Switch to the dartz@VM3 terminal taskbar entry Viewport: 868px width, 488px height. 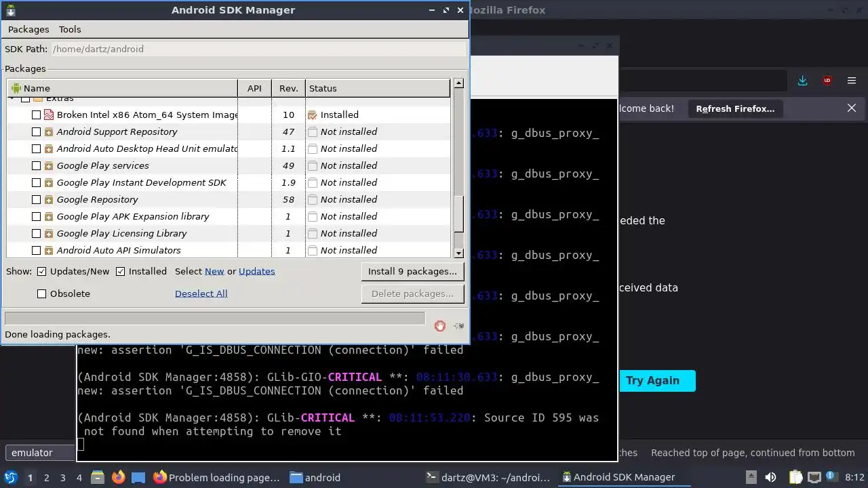(x=488, y=478)
